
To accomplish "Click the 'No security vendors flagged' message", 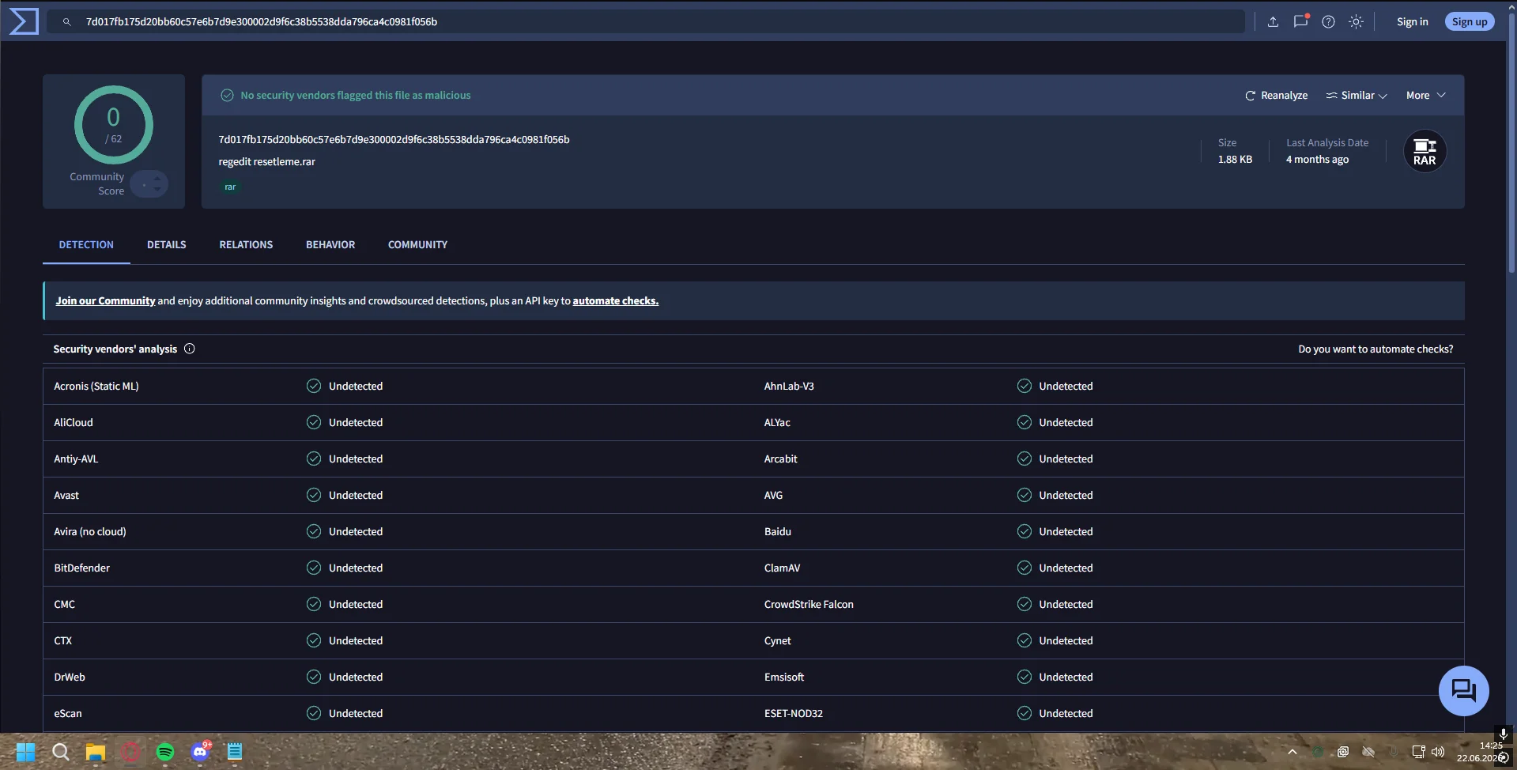I will pos(356,96).
